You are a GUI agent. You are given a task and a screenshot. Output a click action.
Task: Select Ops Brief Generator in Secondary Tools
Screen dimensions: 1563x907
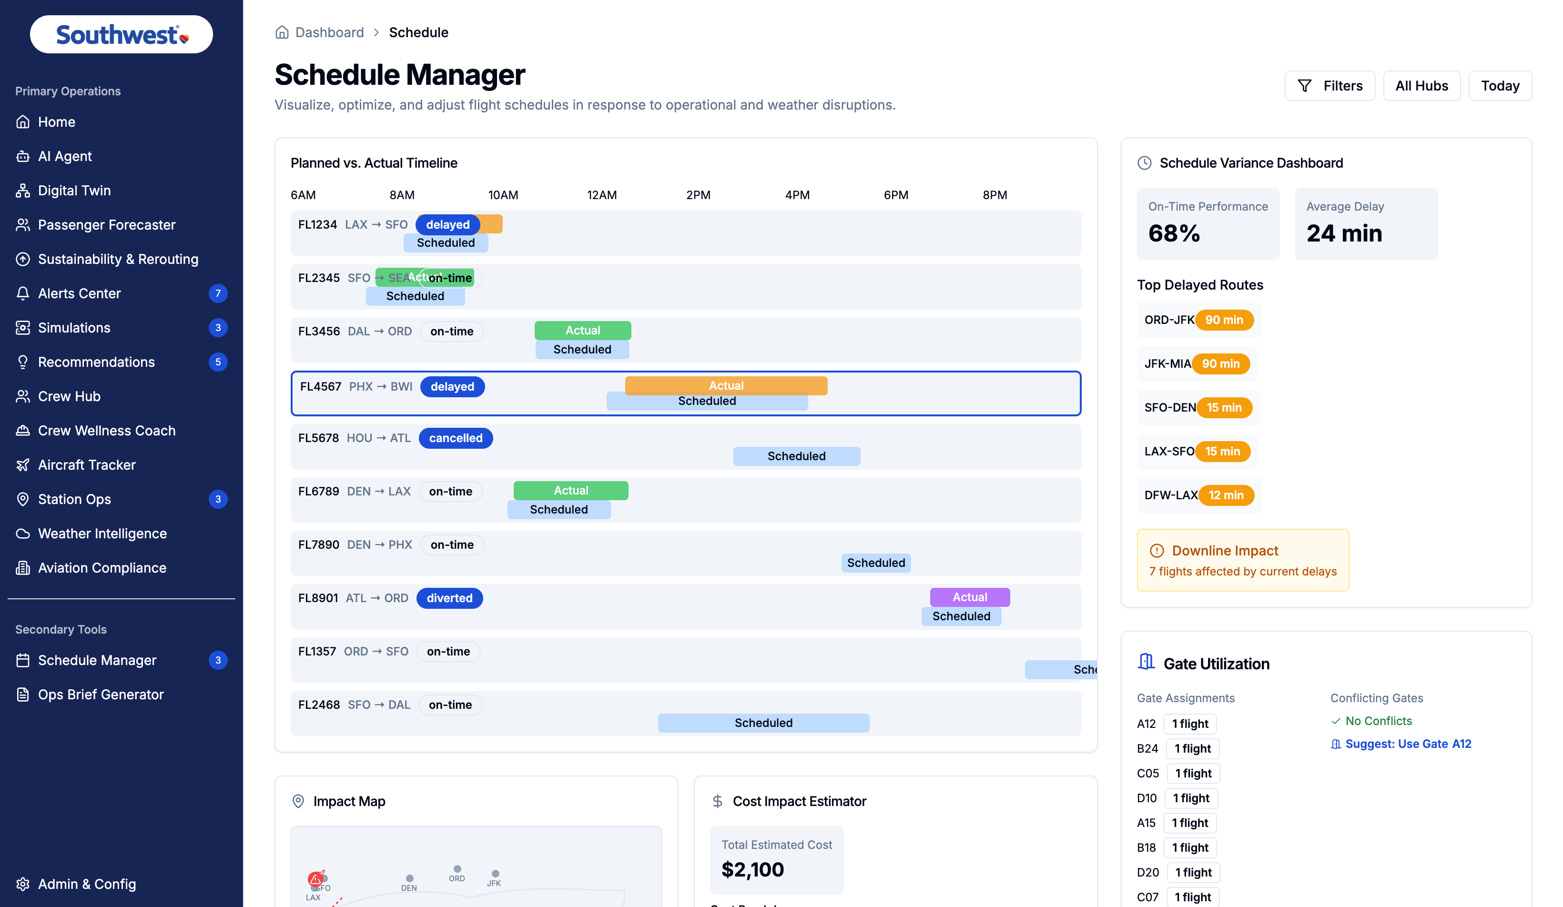(122, 695)
